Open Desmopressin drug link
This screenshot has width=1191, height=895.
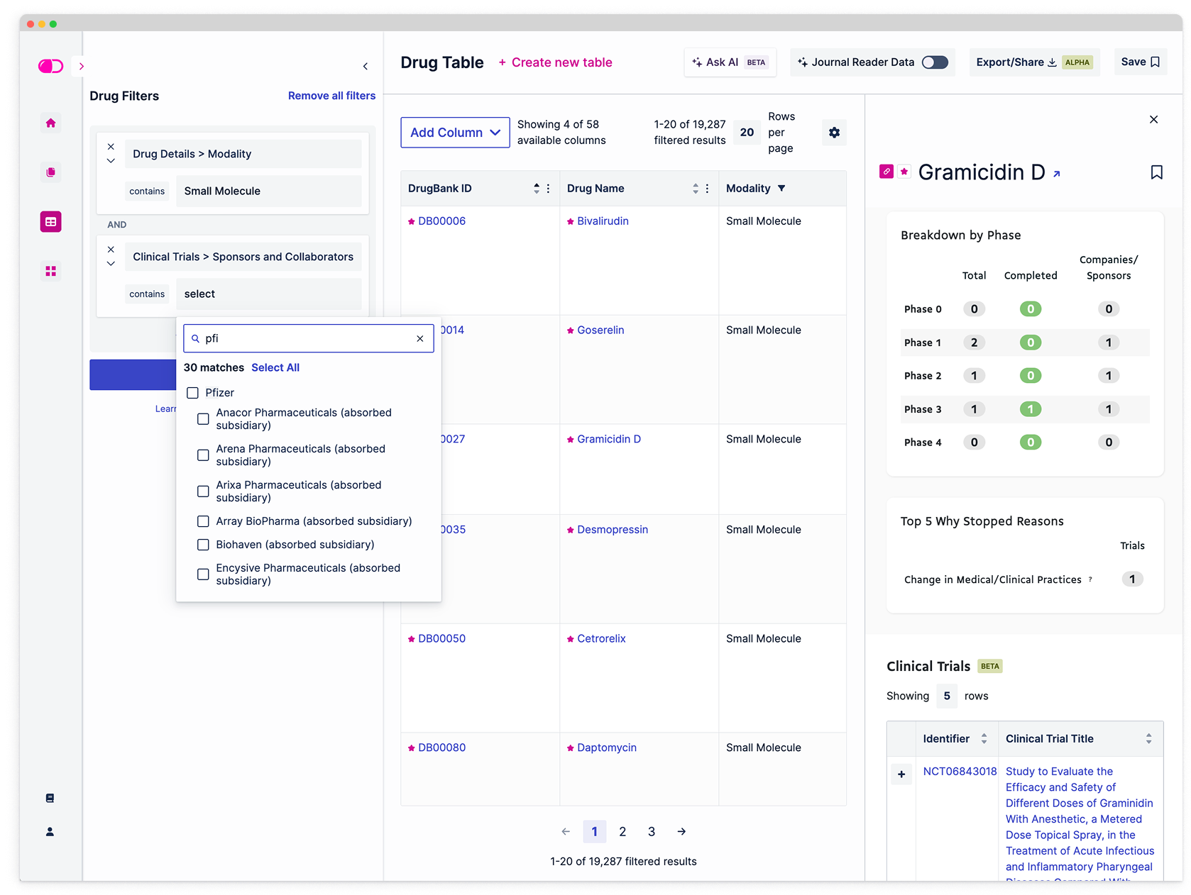pyautogui.click(x=613, y=530)
